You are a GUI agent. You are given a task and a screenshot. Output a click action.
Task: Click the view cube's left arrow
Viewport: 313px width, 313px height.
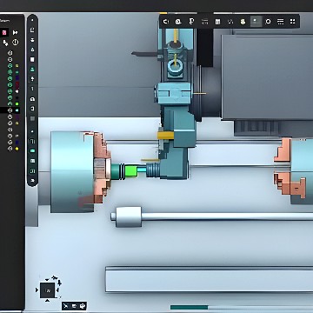tap(37, 290)
